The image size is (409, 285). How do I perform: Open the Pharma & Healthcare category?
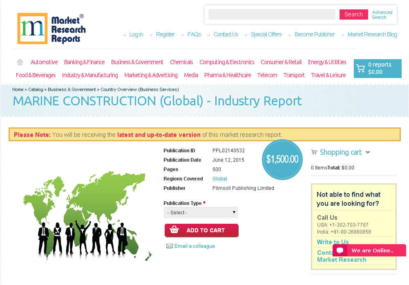[x=227, y=75]
